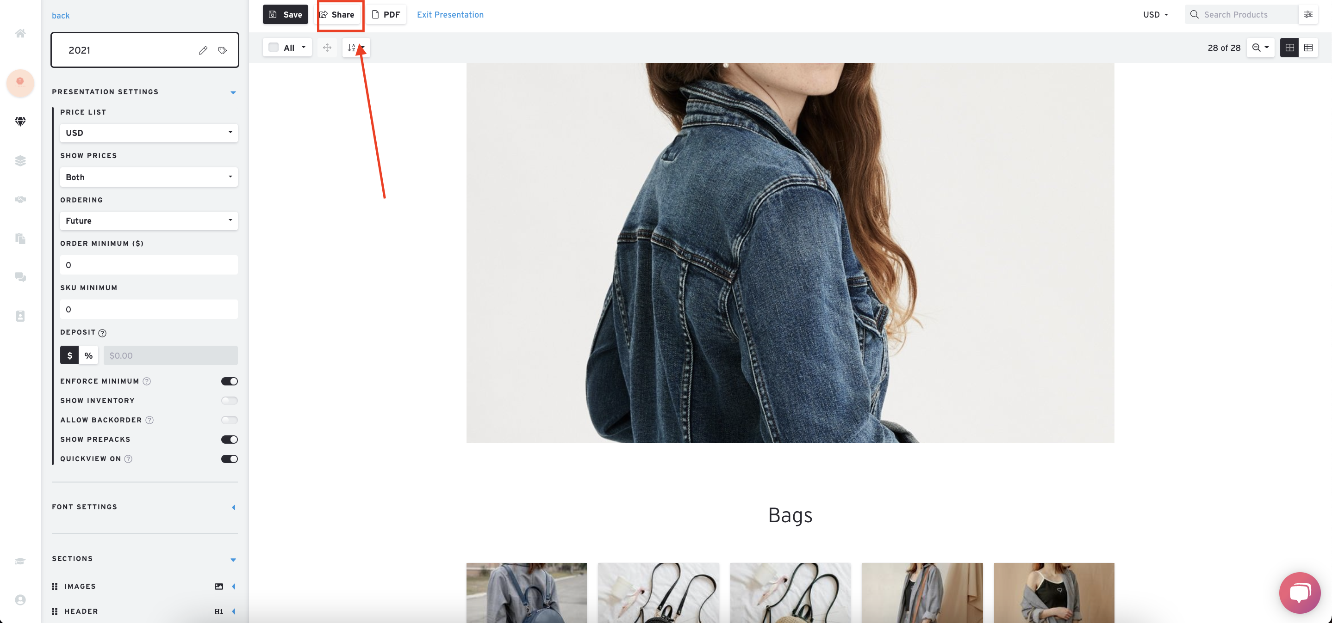Viewport: 1332px width, 623px height.
Task: Collapse Presentation Settings section
Action: tap(233, 92)
